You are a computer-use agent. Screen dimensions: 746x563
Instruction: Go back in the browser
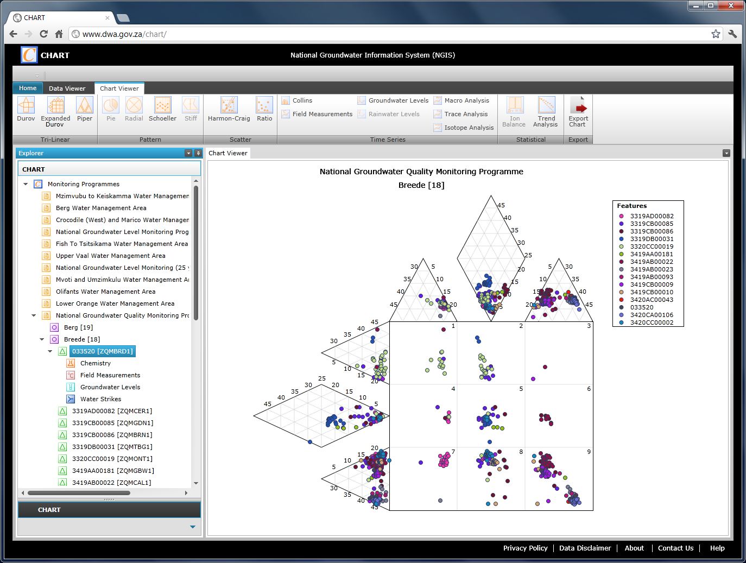14,34
